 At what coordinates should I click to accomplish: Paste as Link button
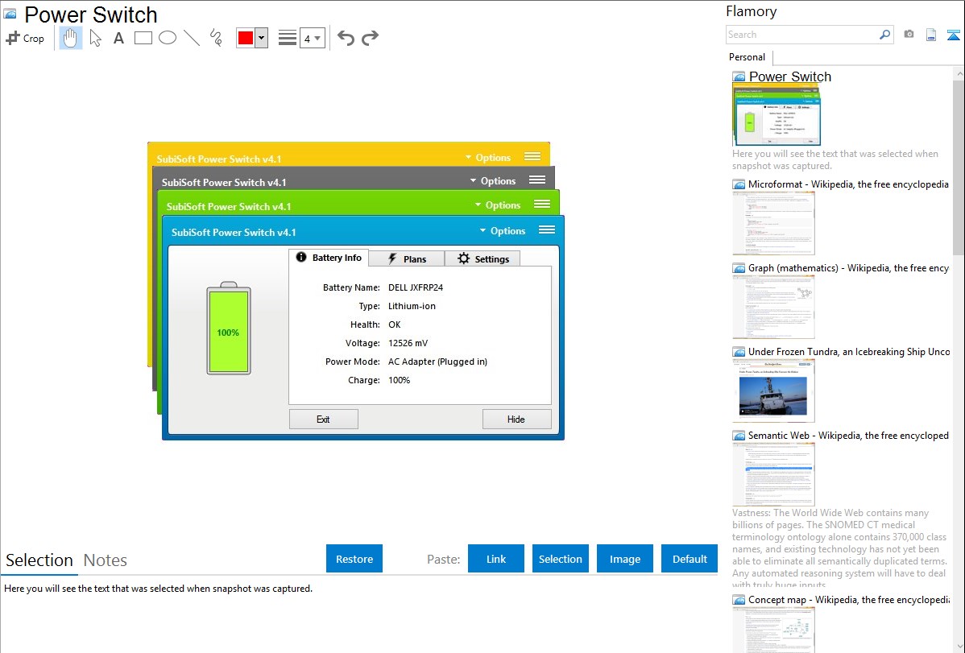click(x=496, y=559)
